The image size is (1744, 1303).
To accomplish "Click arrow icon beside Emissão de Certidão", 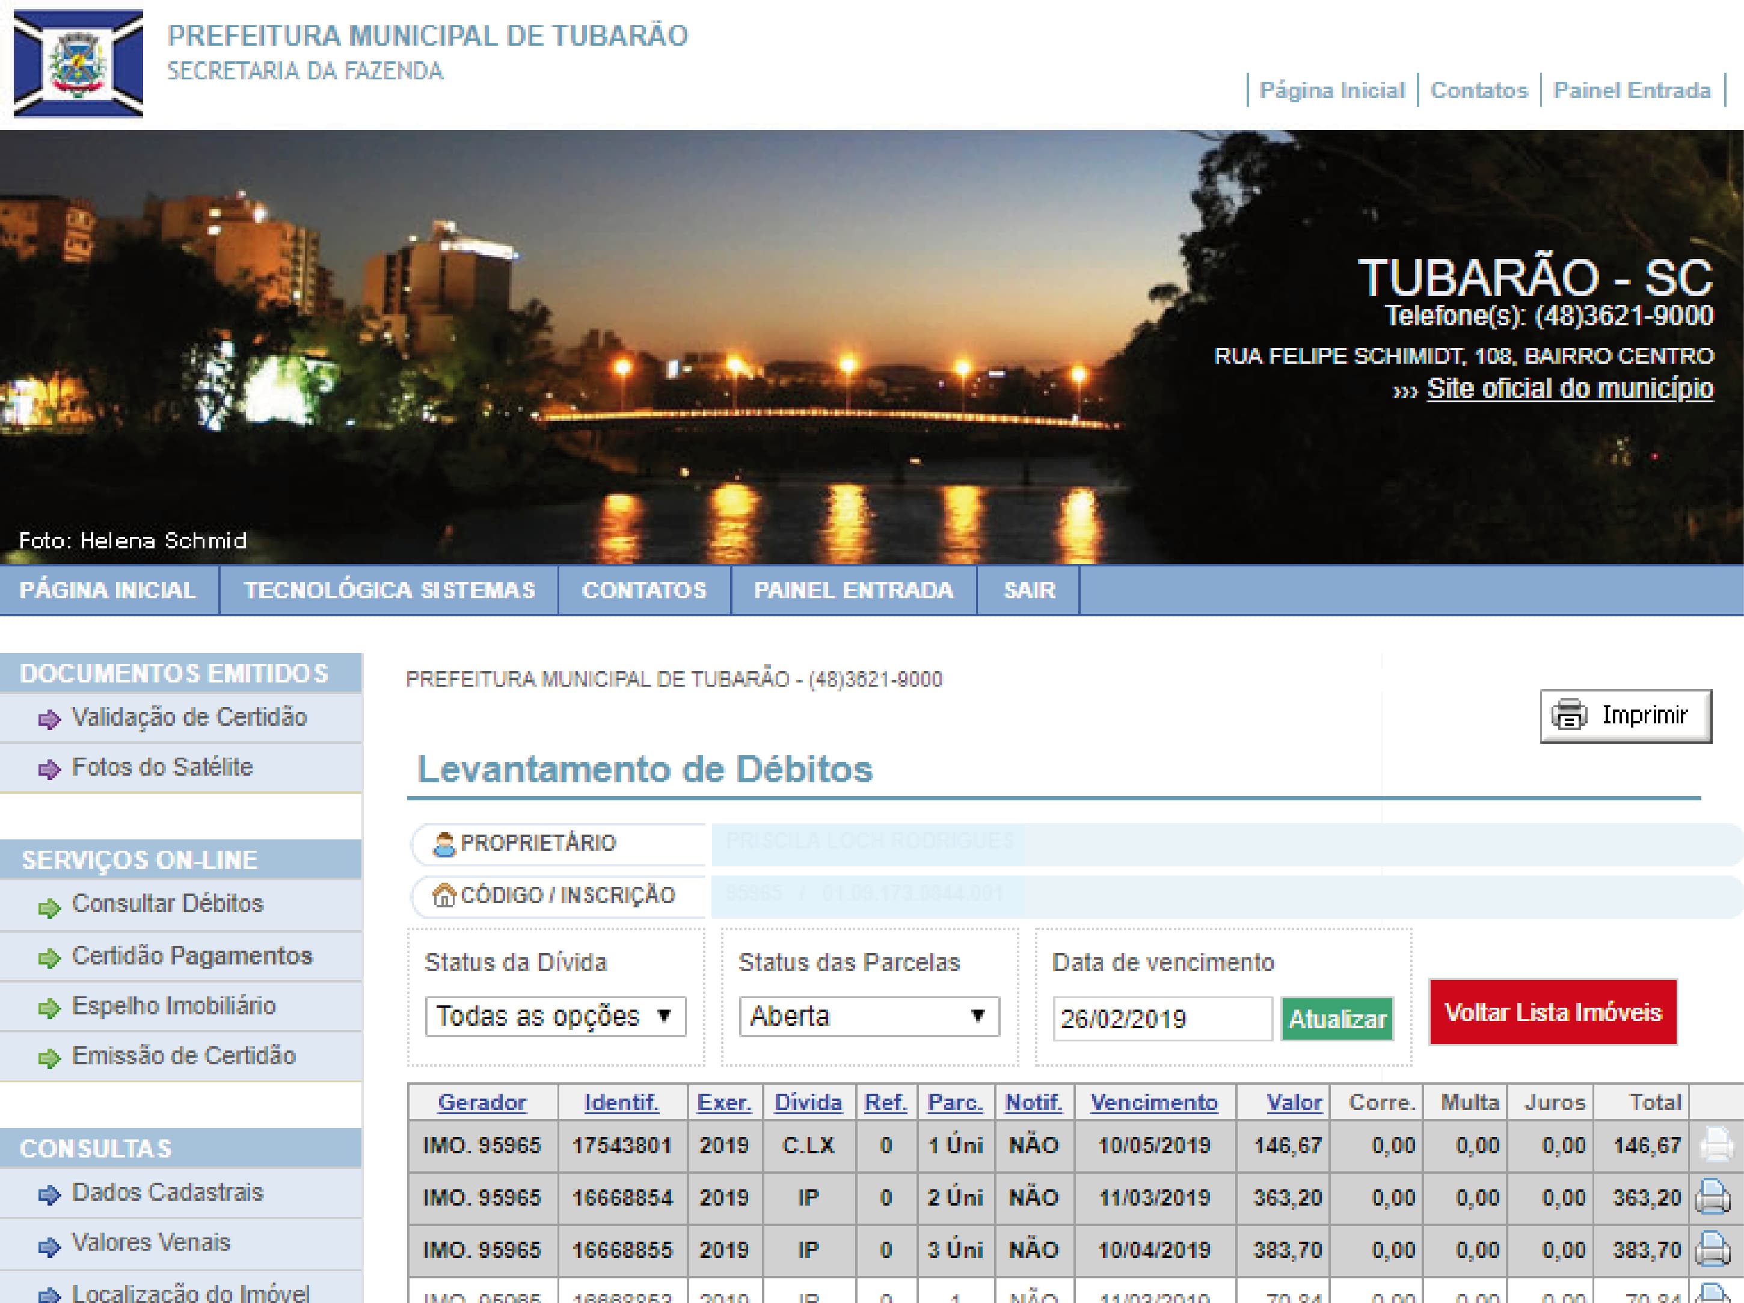I will coord(49,1058).
